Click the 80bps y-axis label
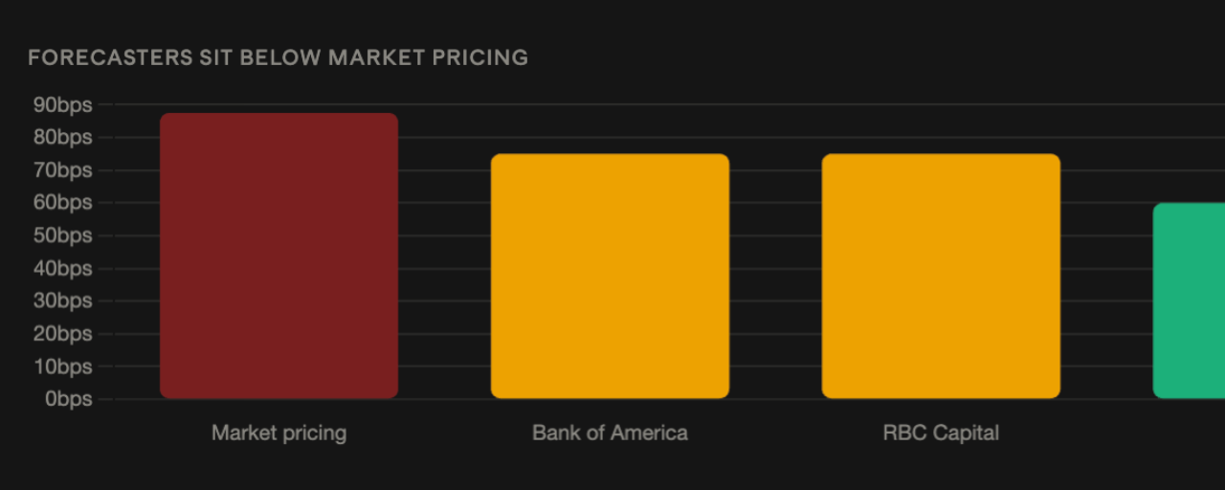This screenshot has height=490, width=1225. pos(63,138)
